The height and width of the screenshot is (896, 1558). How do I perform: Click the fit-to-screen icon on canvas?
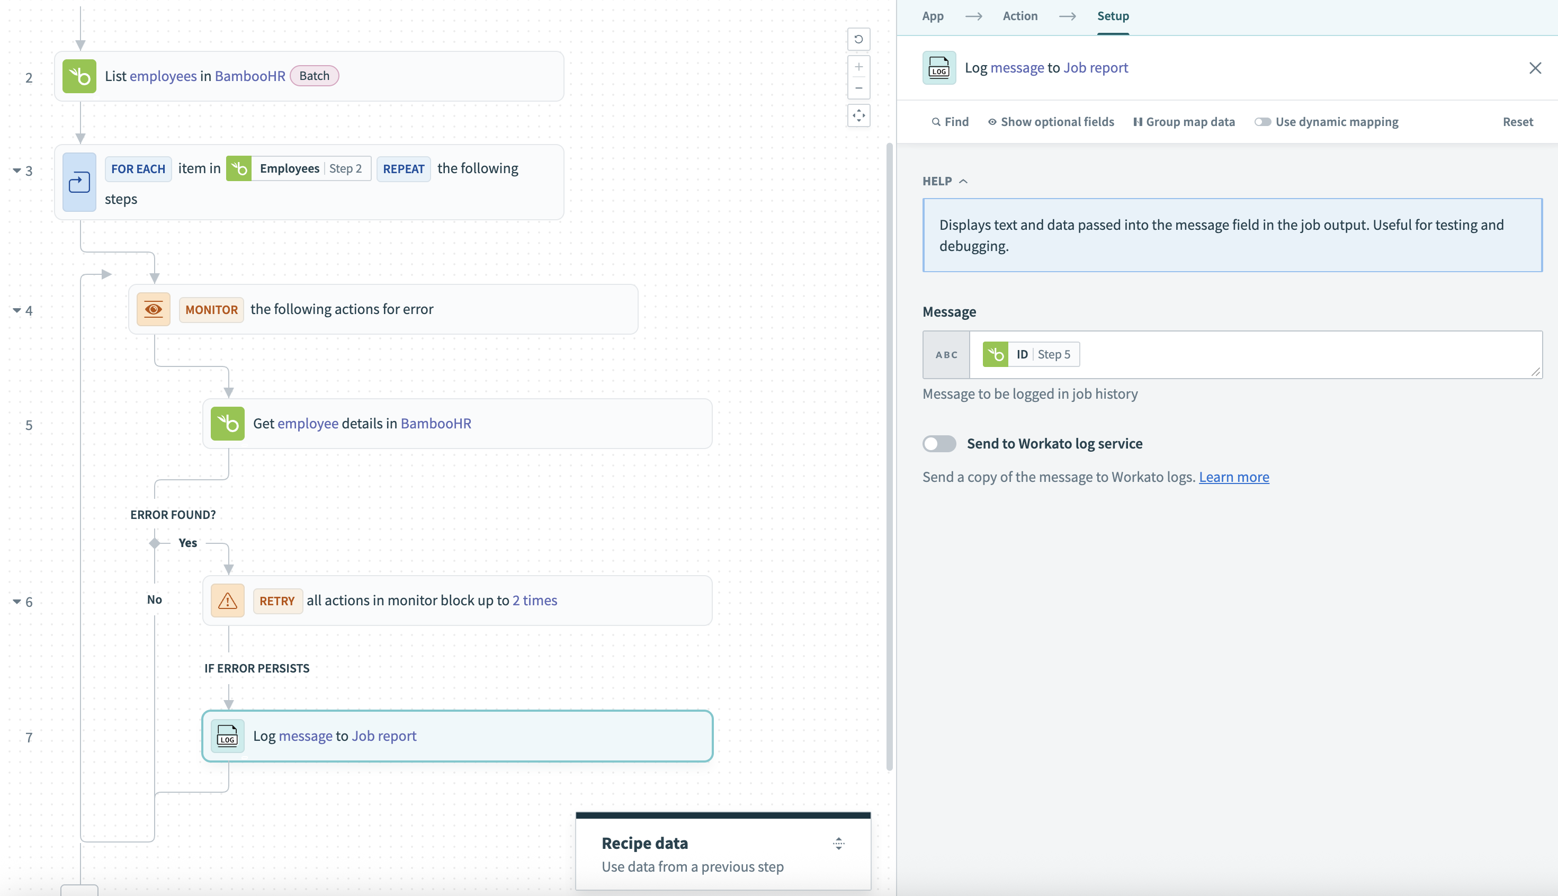pos(858,115)
